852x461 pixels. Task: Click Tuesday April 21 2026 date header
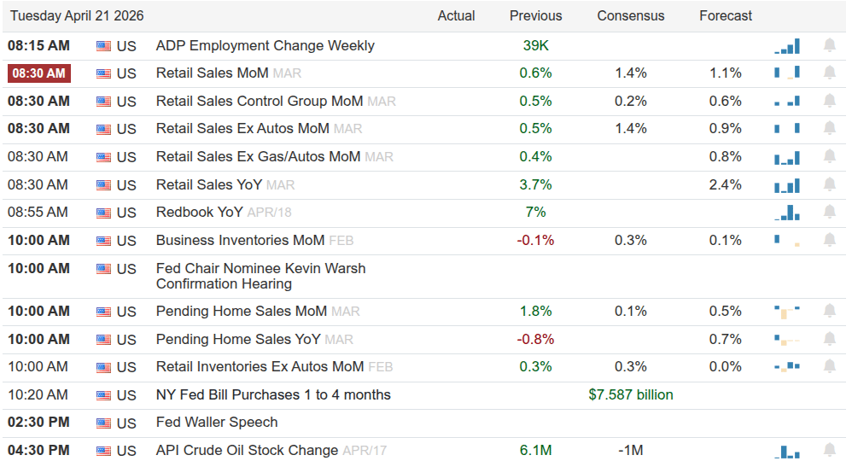point(77,15)
